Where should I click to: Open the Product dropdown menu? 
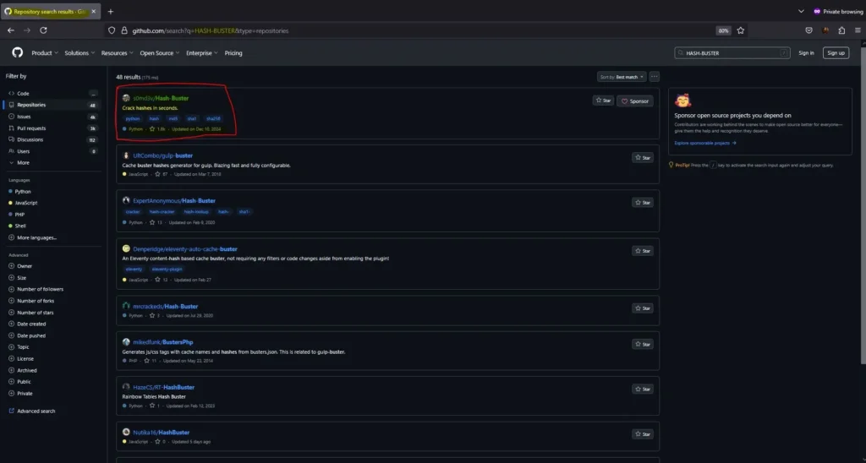44,53
